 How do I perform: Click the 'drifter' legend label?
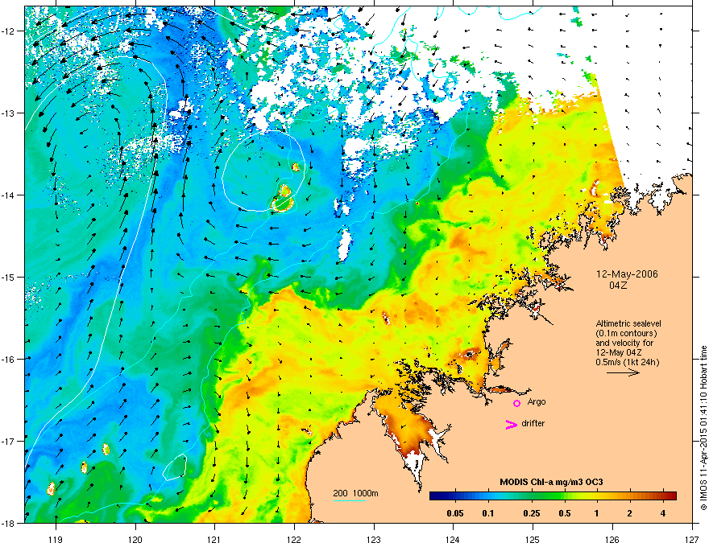point(533,423)
